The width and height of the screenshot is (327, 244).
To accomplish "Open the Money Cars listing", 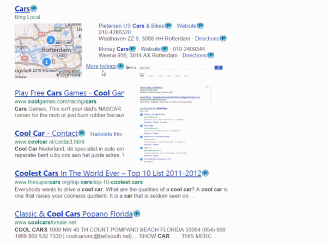I will [113, 49].
